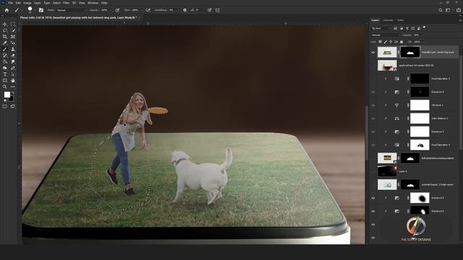
Task: Open the Select menu
Action: pyautogui.click(x=56, y=3)
